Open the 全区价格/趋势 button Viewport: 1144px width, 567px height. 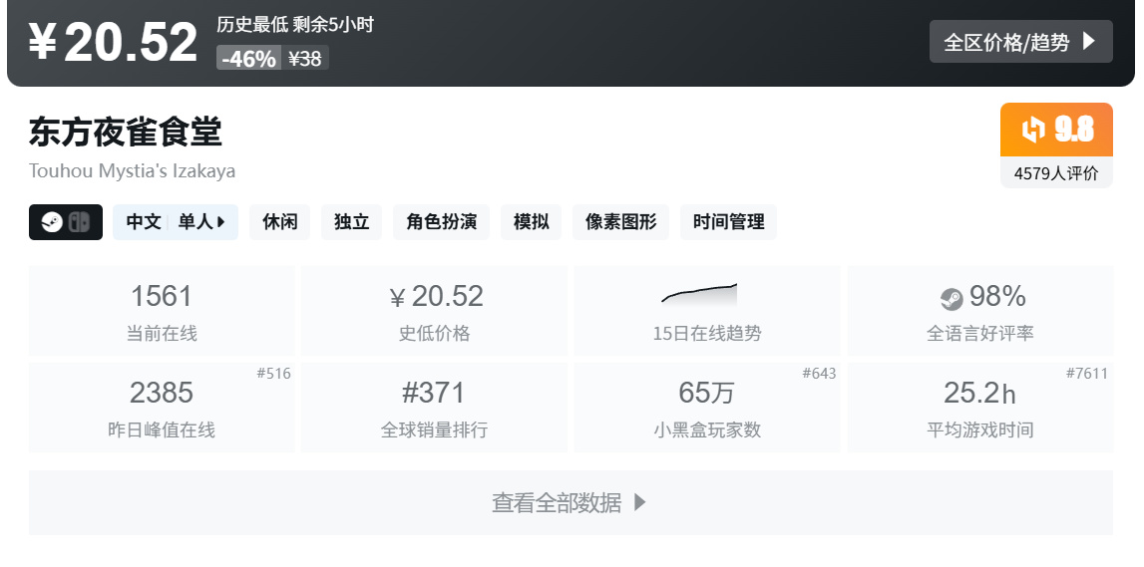[x=1020, y=42]
